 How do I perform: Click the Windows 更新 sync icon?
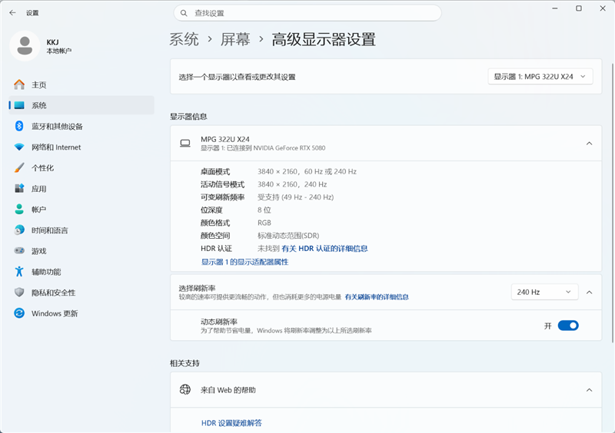click(19, 313)
